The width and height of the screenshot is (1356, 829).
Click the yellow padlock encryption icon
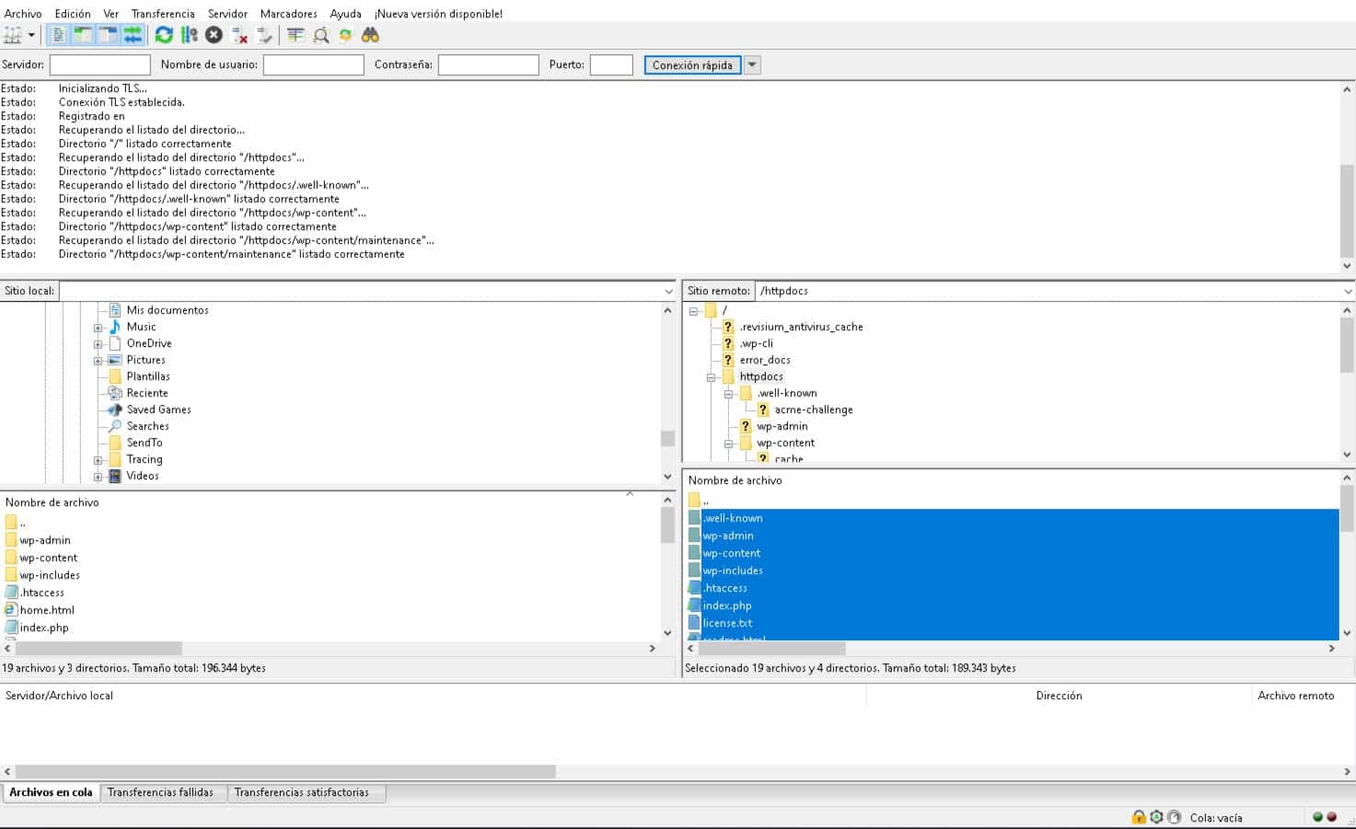click(1139, 817)
